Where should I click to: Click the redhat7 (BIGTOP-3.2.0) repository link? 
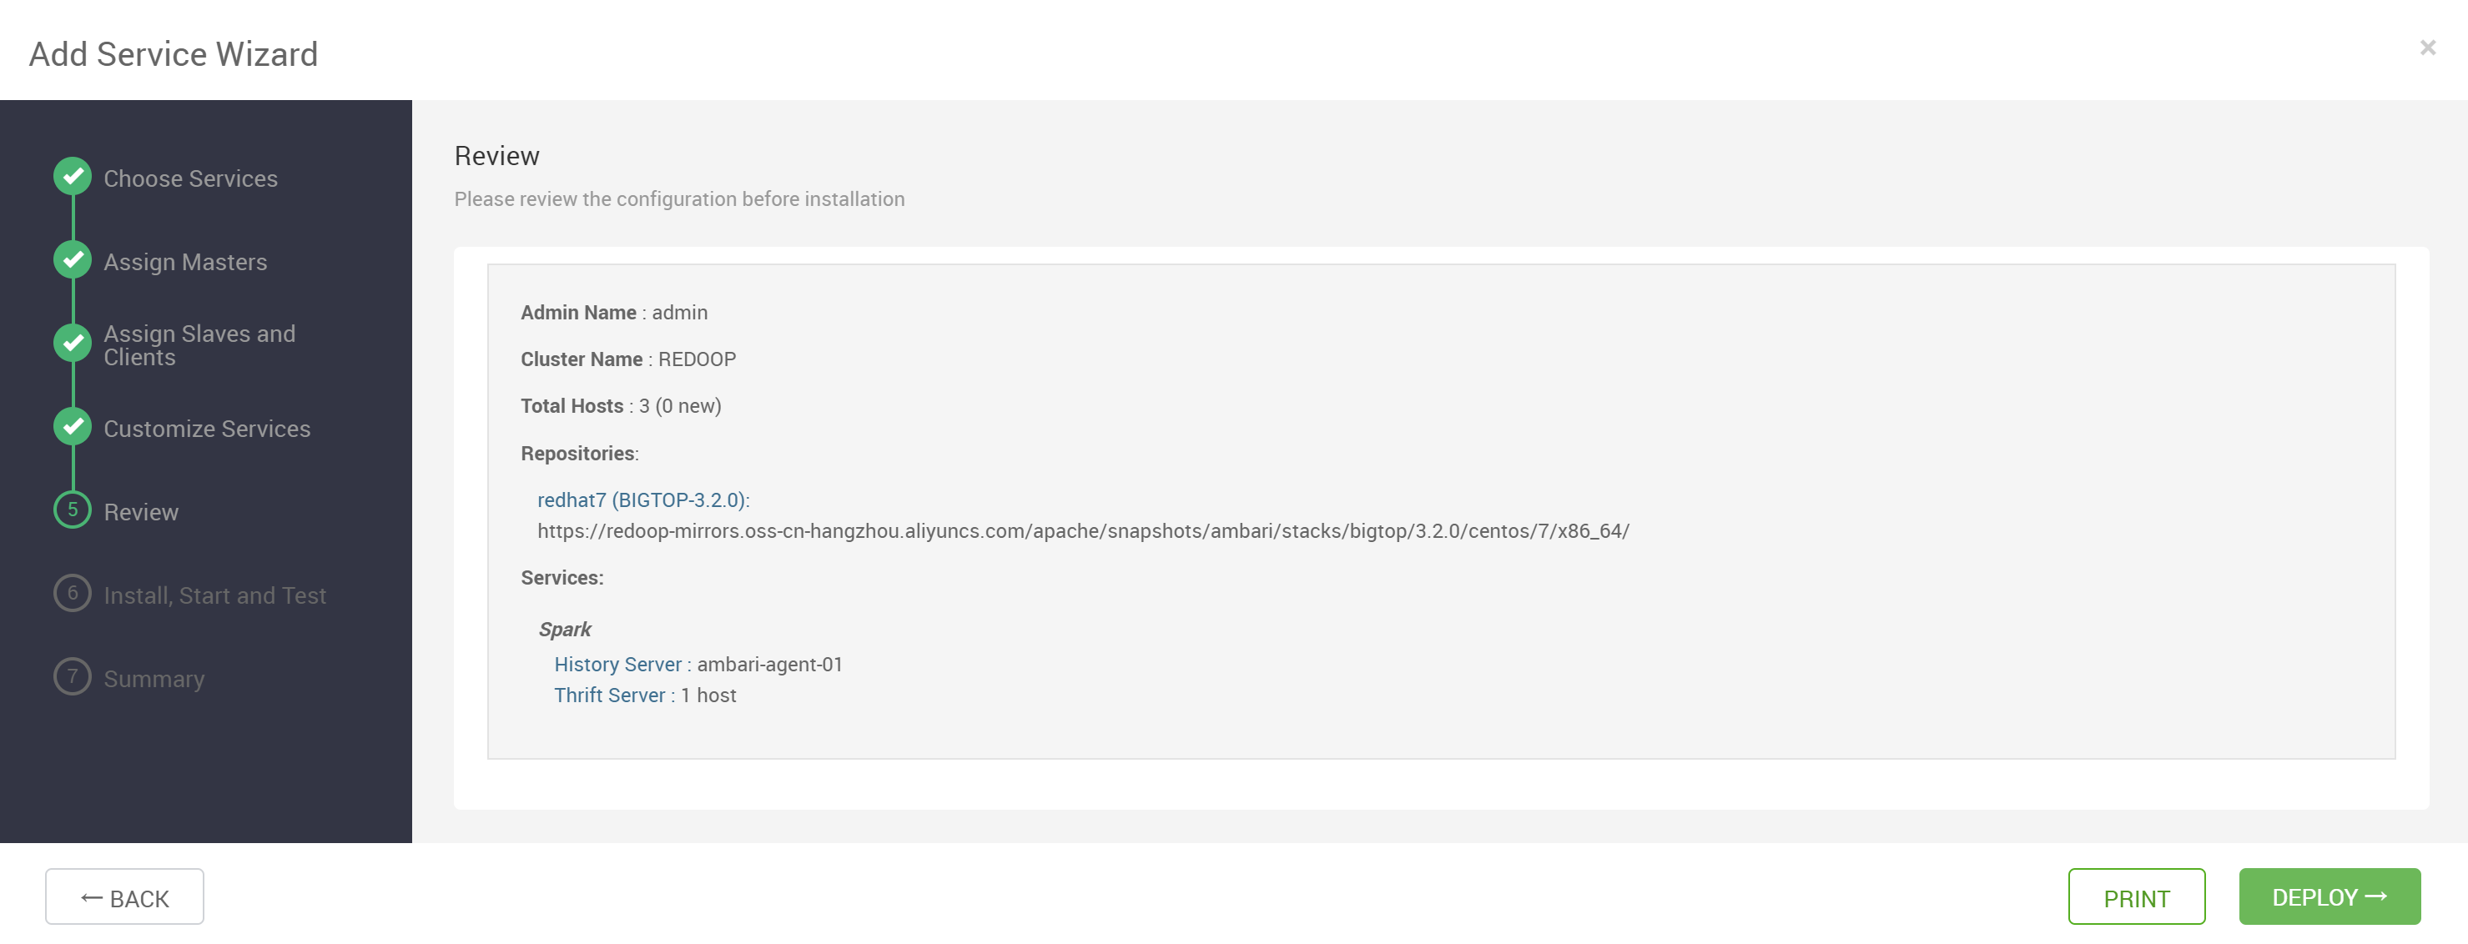coord(643,500)
